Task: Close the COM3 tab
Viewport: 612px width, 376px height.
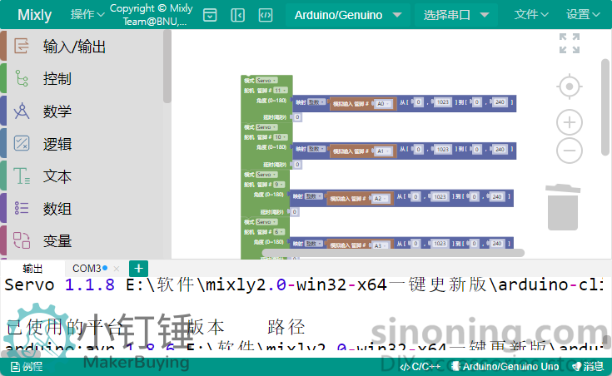Action: 117,269
